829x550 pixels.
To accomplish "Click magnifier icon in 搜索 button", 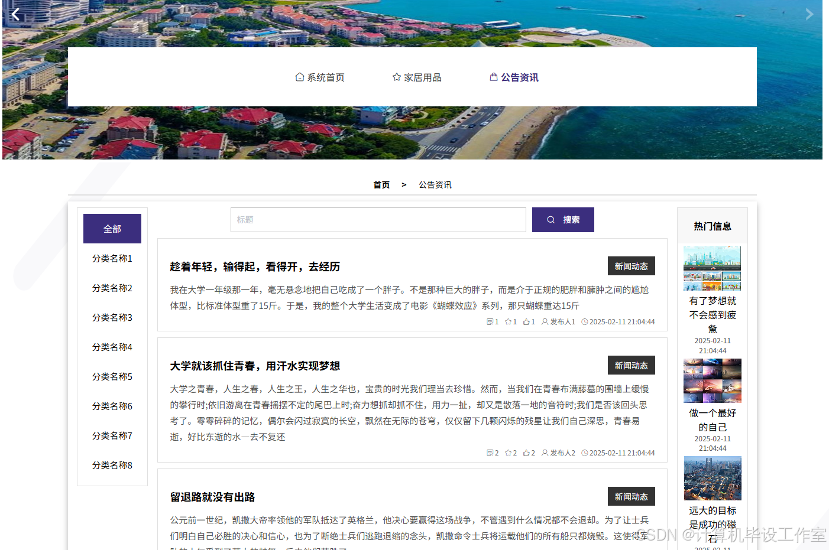I will (x=550, y=220).
